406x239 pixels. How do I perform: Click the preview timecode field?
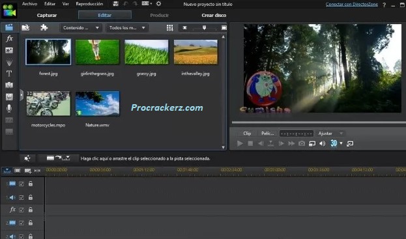coord(297,134)
